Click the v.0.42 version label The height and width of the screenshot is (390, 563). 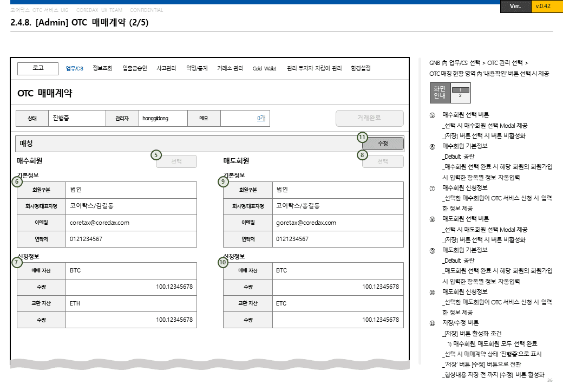[x=543, y=6]
